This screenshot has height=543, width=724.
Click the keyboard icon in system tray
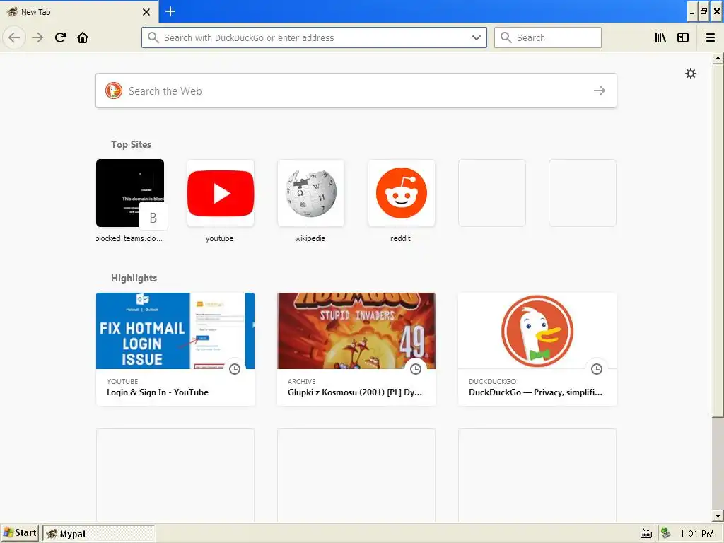click(x=646, y=534)
